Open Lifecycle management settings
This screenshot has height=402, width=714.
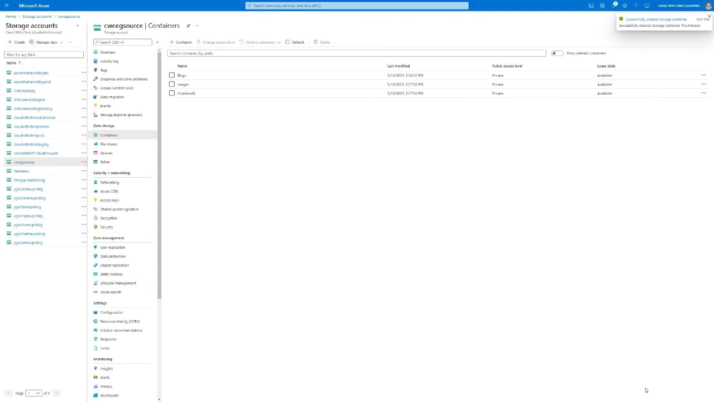pos(118,283)
